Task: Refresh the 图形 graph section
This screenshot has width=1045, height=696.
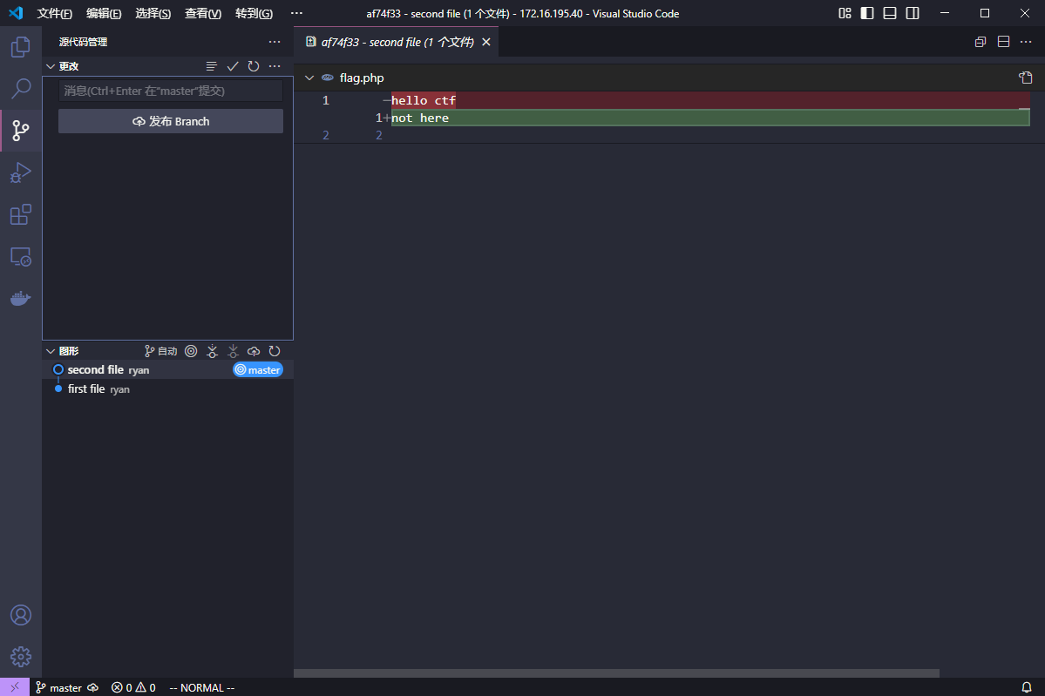Action: coord(275,351)
